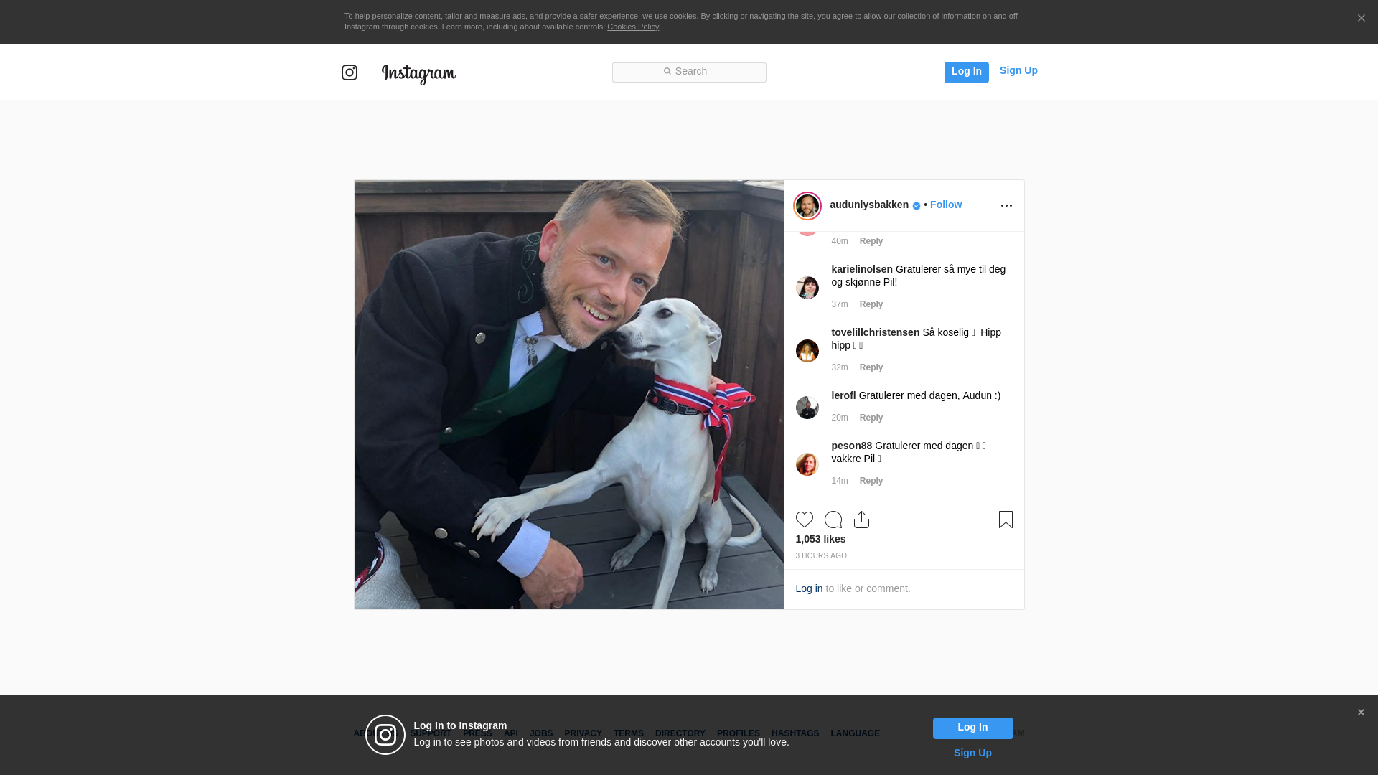The image size is (1378, 775).
Task: Like the post with heart icon
Action: 805,520
